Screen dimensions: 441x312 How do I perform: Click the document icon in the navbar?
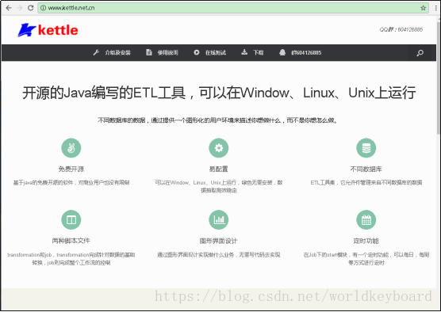(x=149, y=52)
